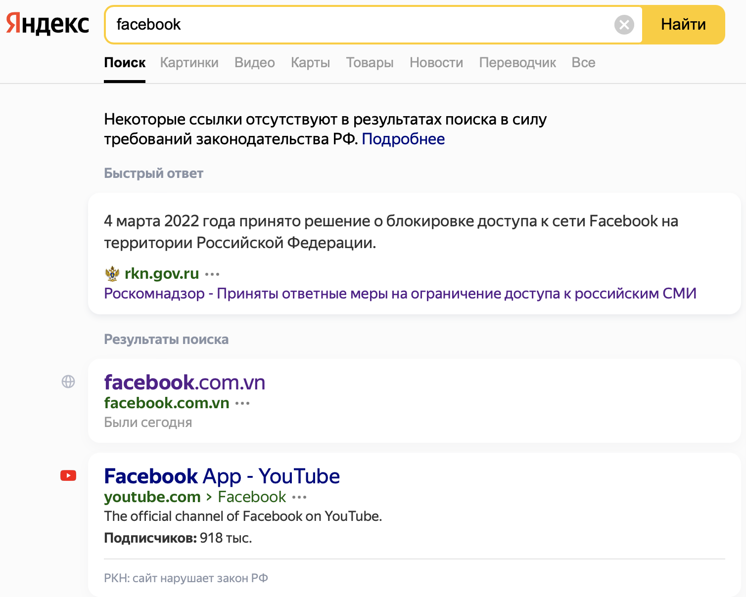Expand the Все services tab
The image size is (746, 597).
tap(583, 63)
